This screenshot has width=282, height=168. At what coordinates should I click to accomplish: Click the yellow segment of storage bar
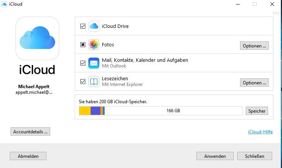85,111
